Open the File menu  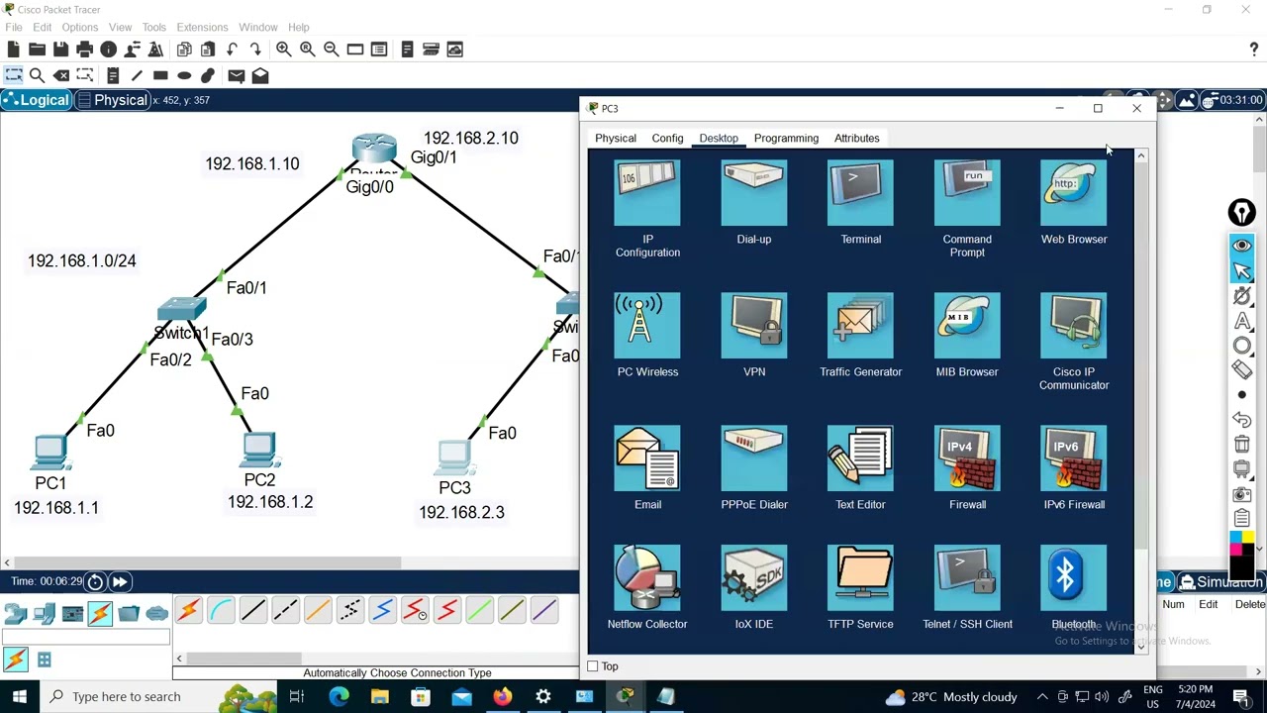pos(14,27)
